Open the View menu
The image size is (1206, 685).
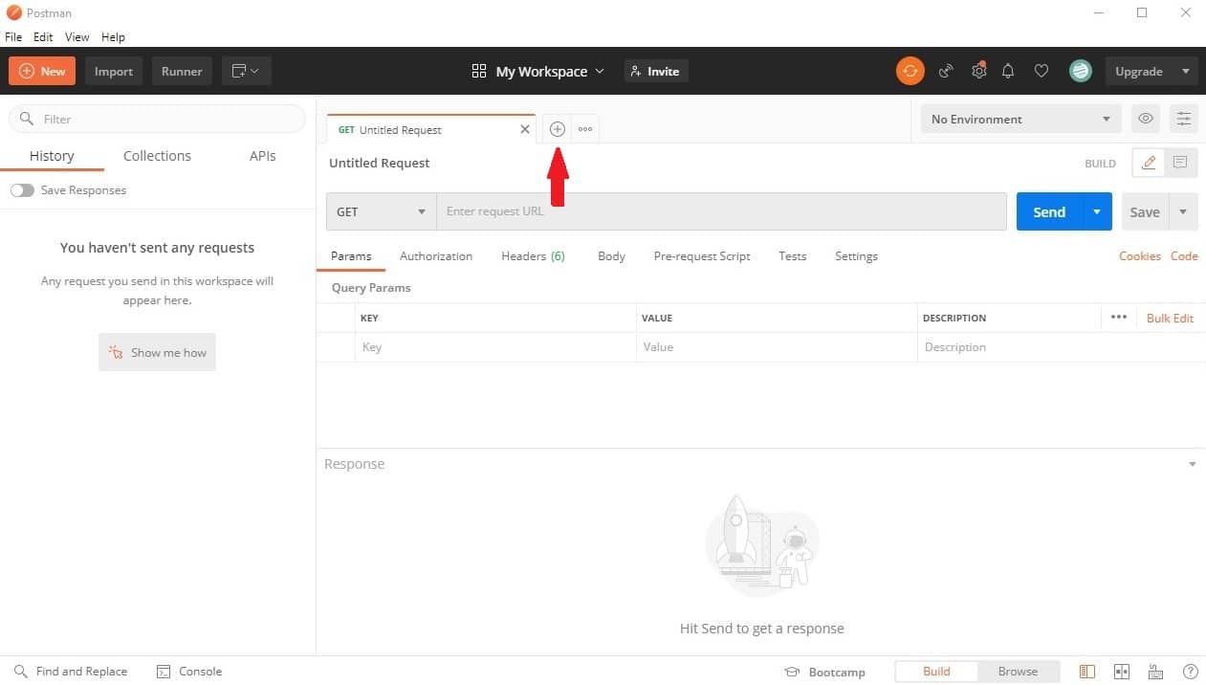[x=77, y=36]
